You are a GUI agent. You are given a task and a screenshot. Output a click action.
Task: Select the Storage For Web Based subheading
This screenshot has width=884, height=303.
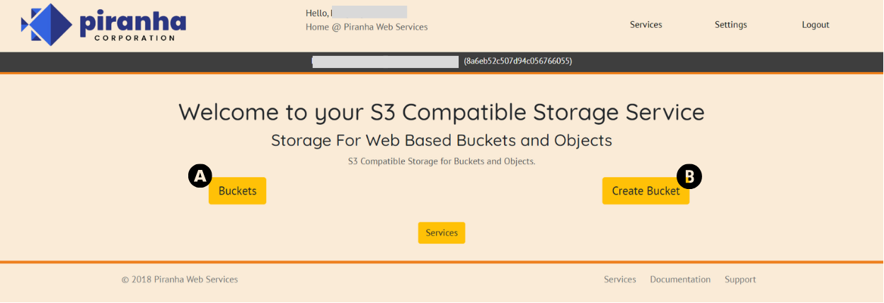[x=442, y=139]
